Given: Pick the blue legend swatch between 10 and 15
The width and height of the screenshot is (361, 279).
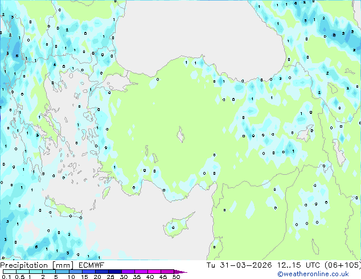Looking at the screenshot, I should [75, 272].
